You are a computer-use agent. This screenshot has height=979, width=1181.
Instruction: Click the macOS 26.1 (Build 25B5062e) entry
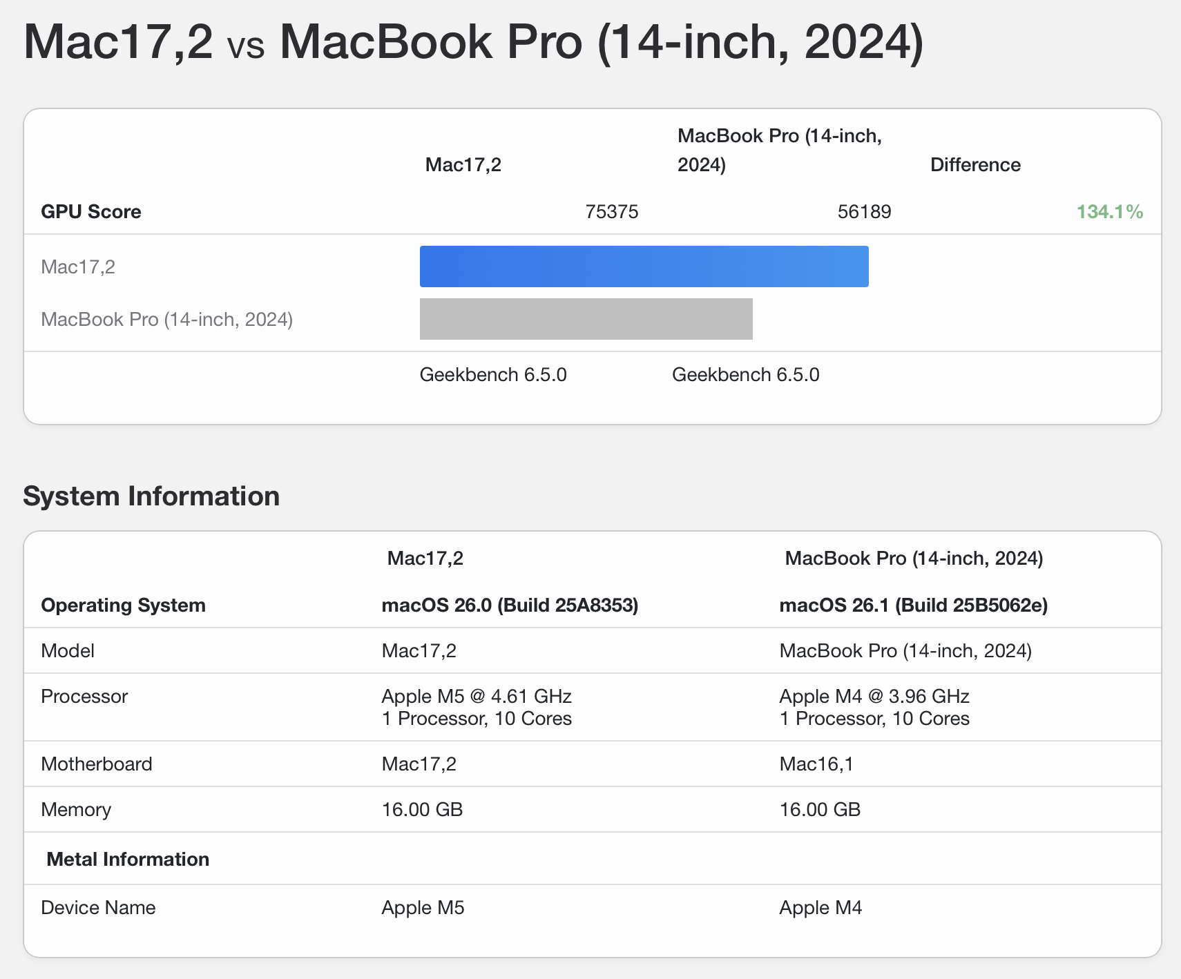(913, 605)
